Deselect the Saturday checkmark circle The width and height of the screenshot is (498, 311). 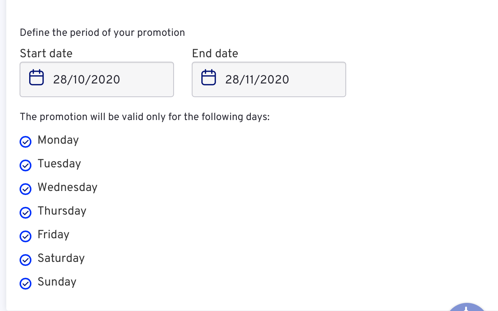(x=25, y=260)
